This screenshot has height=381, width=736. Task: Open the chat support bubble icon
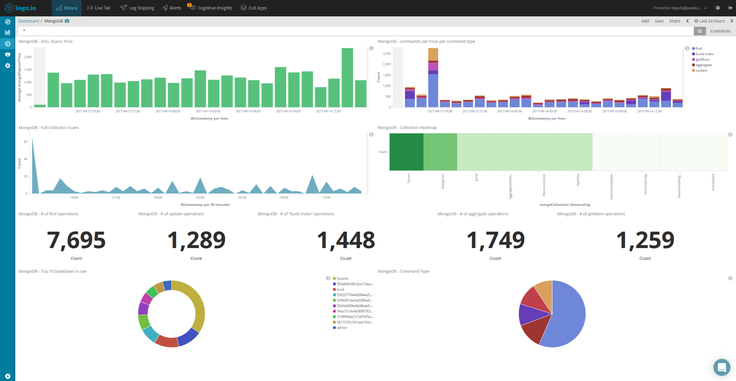pyautogui.click(x=722, y=367)
